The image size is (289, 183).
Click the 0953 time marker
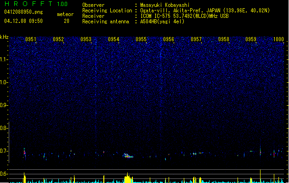(86, 39)
